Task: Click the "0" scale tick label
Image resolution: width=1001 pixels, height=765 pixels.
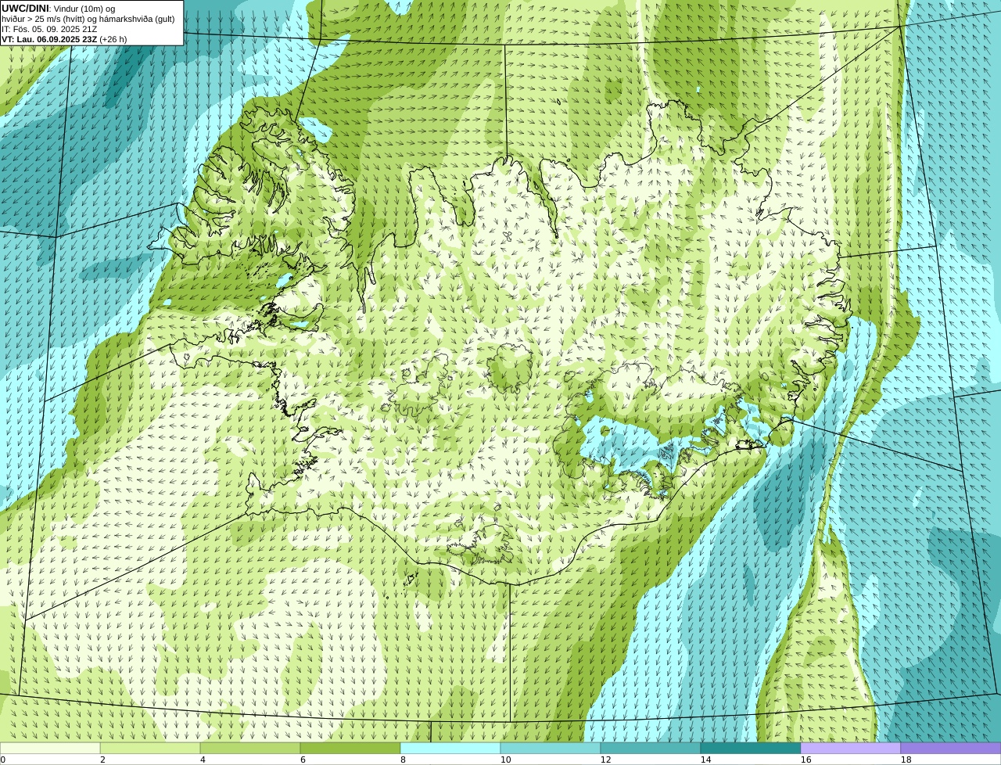Action: coord(2,760)
